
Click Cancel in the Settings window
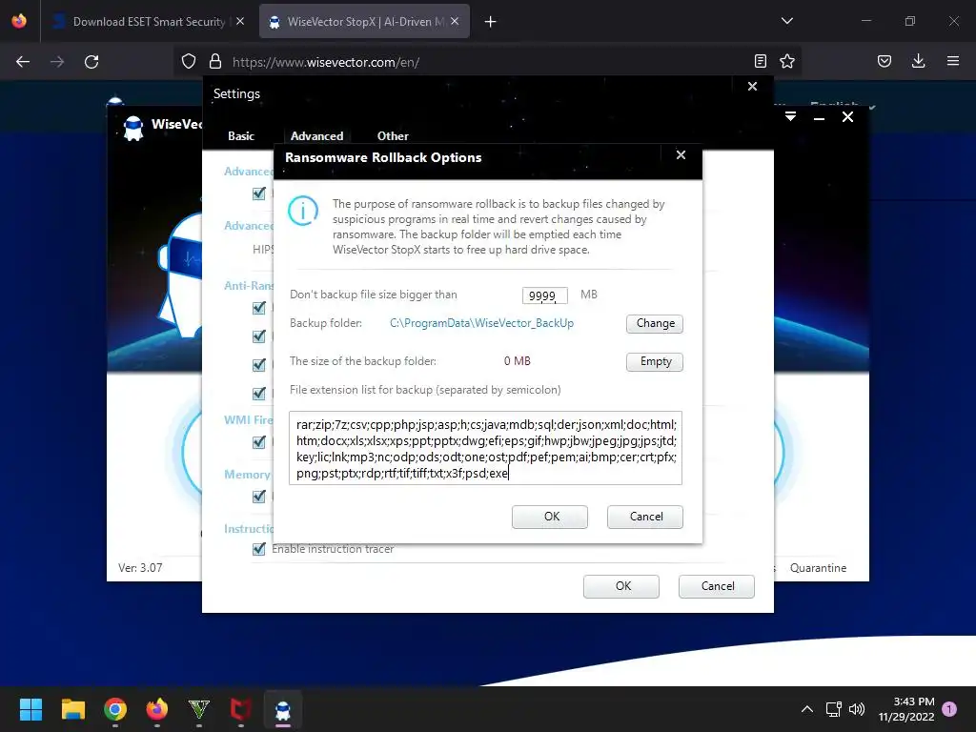tap(717, 586)
